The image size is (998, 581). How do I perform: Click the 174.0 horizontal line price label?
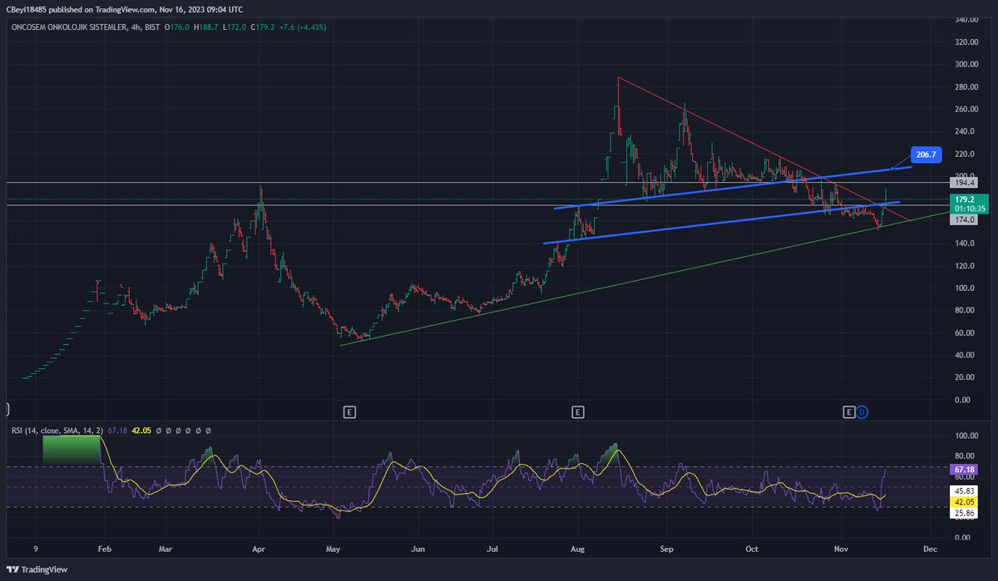click(963, 219)
